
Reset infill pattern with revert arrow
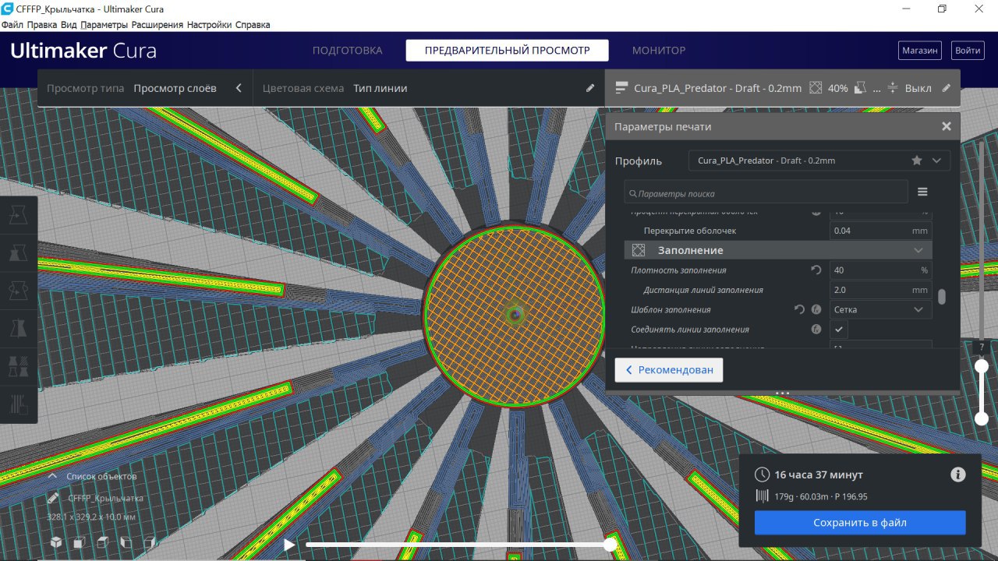799,309
